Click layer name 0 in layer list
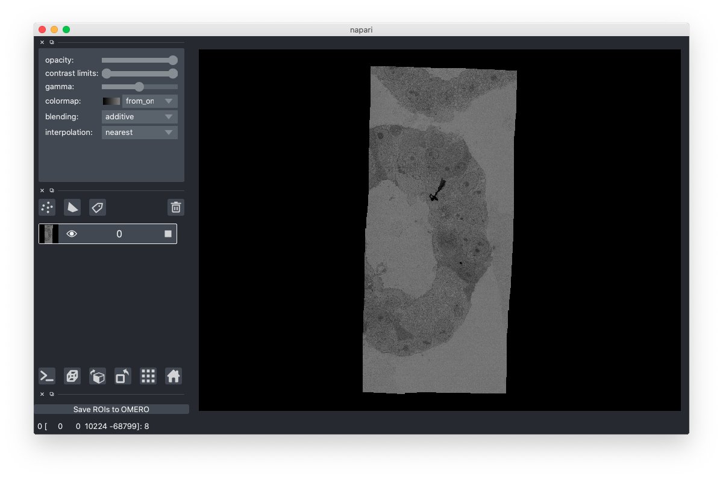 [119, 234]
